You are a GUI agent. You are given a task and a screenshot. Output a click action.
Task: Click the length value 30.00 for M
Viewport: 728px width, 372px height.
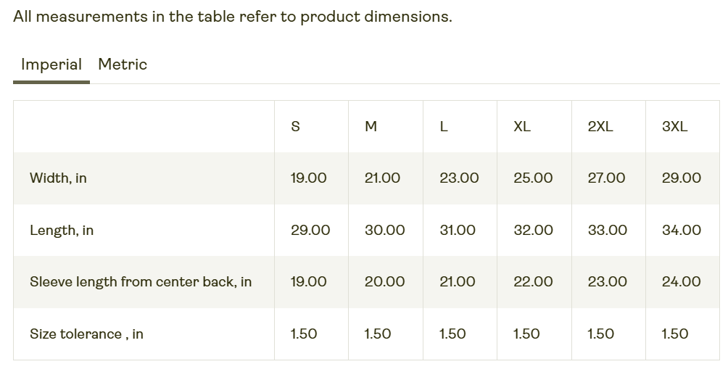click(x=384, y=231)
